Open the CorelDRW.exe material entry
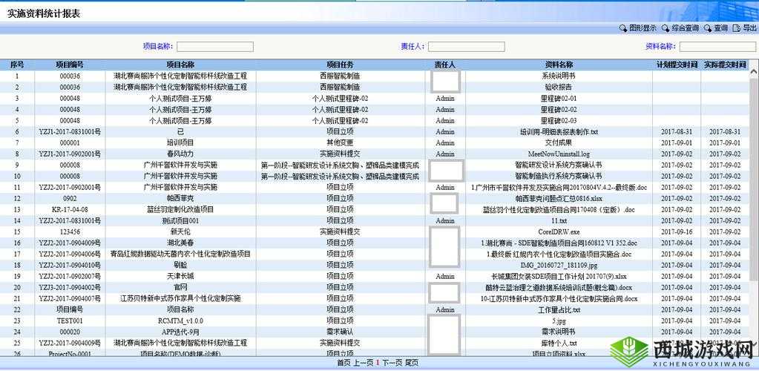The width and height of the screenshot is (759, 371). (x=559, y=232)
